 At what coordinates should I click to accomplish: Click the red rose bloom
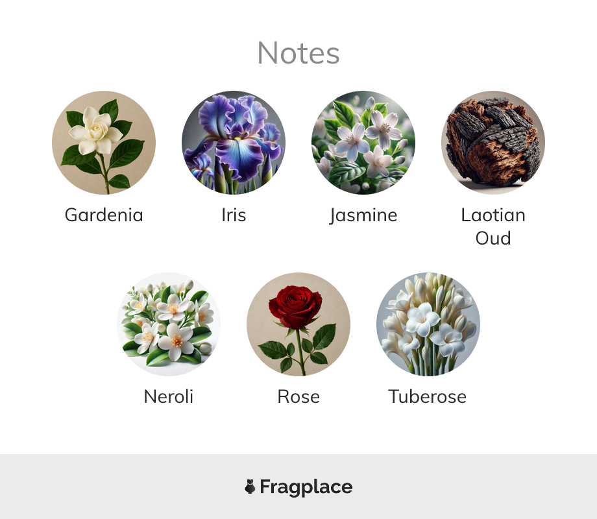coord(295,307)
